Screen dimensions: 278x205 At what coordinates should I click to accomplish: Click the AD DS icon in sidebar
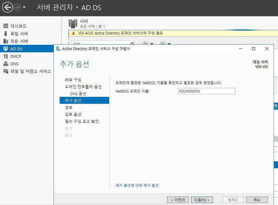[6, 48]
